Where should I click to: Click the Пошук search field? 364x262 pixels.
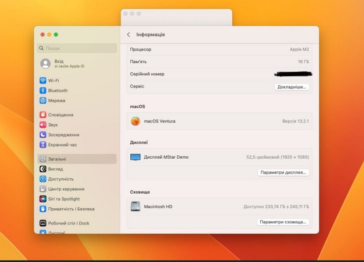[77, 48]
